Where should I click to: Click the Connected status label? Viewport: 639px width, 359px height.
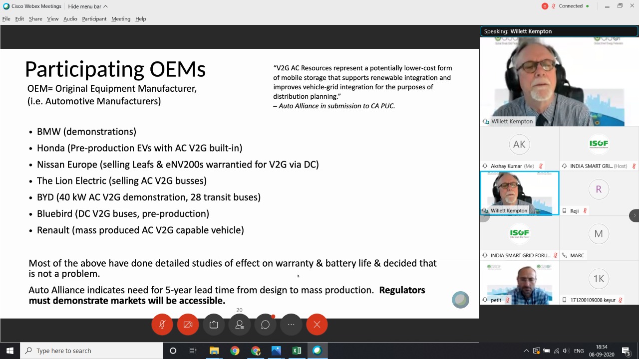tap(571, 6)
